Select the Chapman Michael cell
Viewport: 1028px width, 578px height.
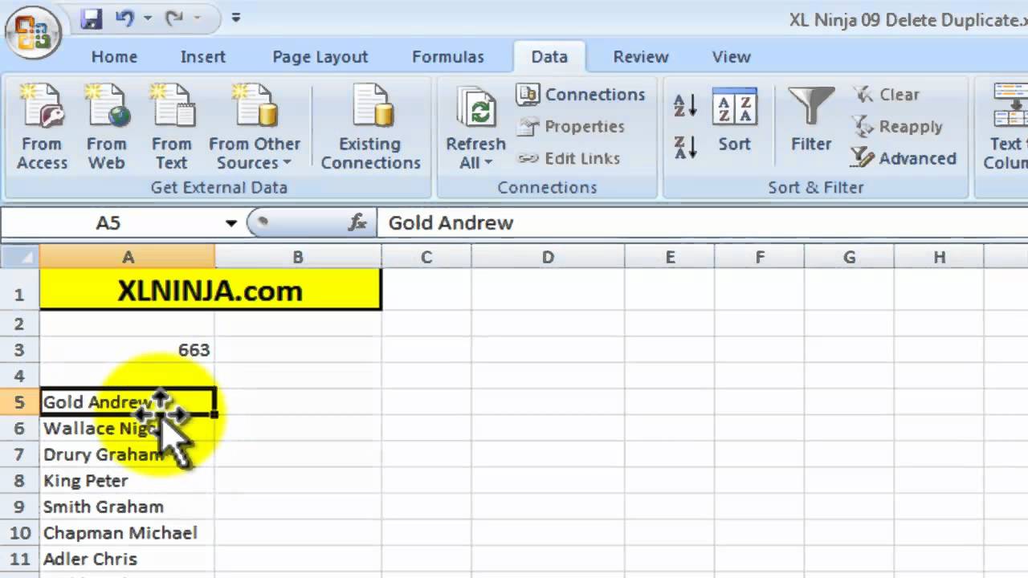coord(128,533)
